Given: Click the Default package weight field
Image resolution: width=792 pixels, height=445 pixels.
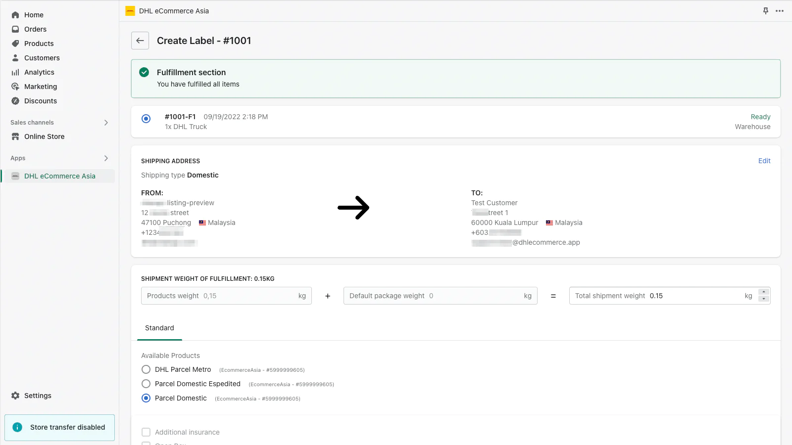Looking at the screenshot, I should (440, 296).
